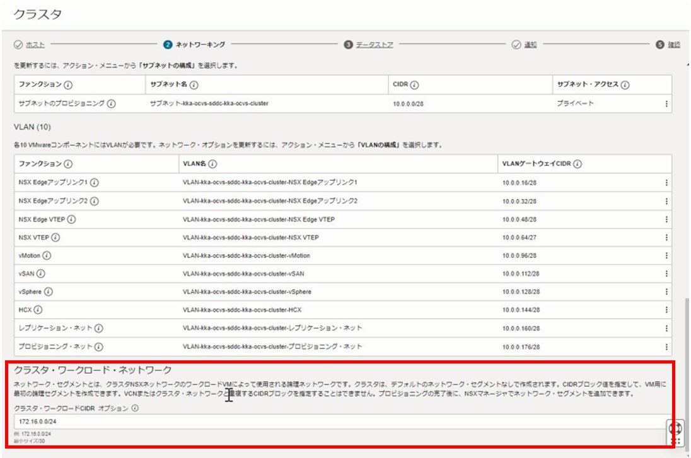Screen dimensions: 691x458
Task: Click info icon next to NSX Edgeアップリンク1
Action: click(94, 183)
